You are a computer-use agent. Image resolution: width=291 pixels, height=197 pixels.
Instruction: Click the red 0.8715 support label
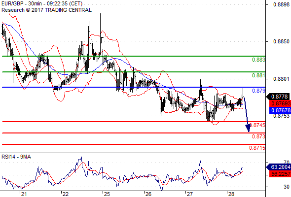tap(257, 148)
